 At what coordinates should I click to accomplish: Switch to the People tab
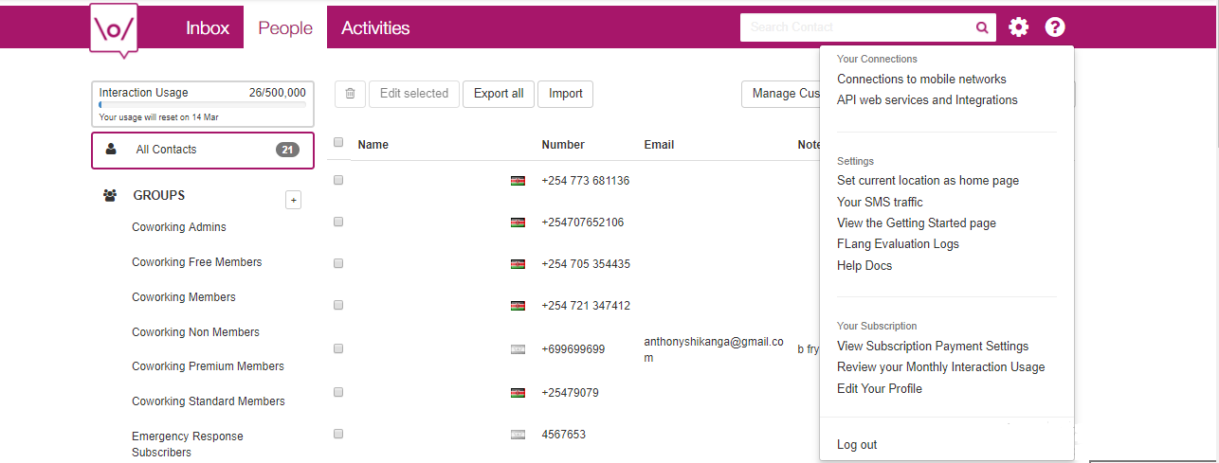285,27
